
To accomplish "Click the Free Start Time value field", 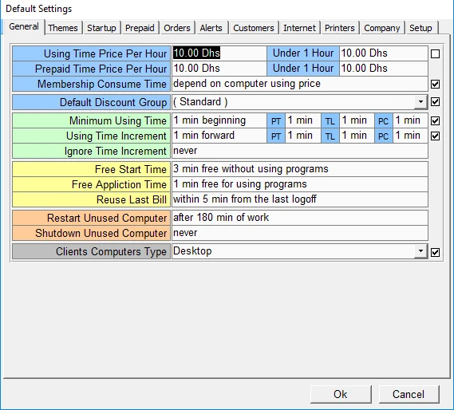I will [300, 169].
